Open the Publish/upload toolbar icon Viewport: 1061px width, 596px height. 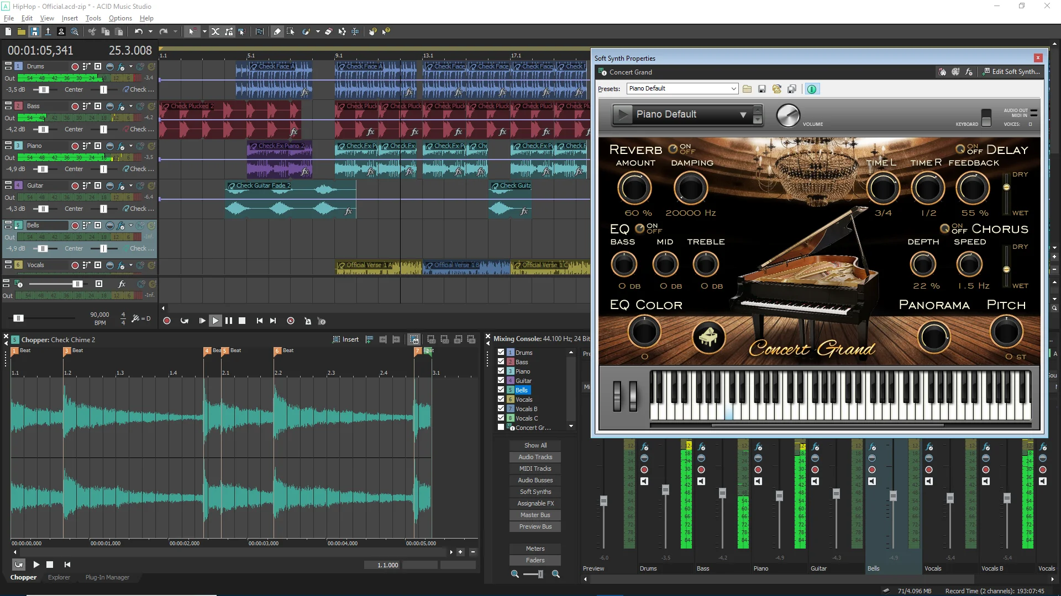[48, 32]
